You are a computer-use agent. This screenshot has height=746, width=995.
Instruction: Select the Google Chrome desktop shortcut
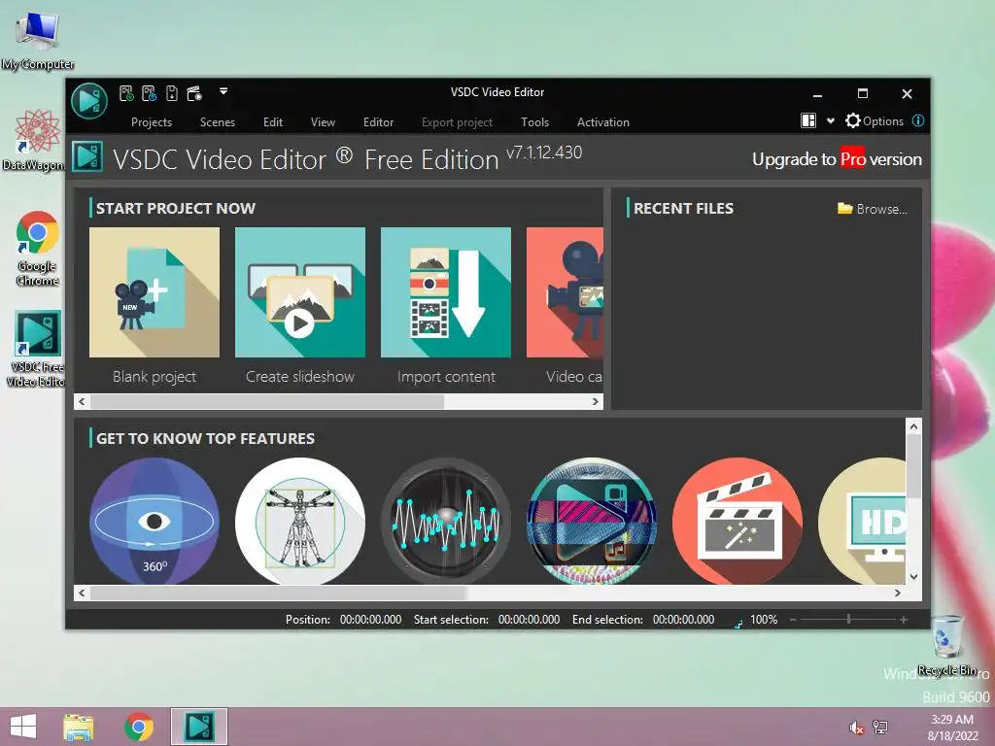coord(38,248)
